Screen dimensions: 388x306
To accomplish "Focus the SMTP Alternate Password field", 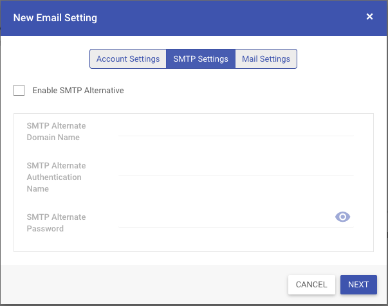I will 226,222.
